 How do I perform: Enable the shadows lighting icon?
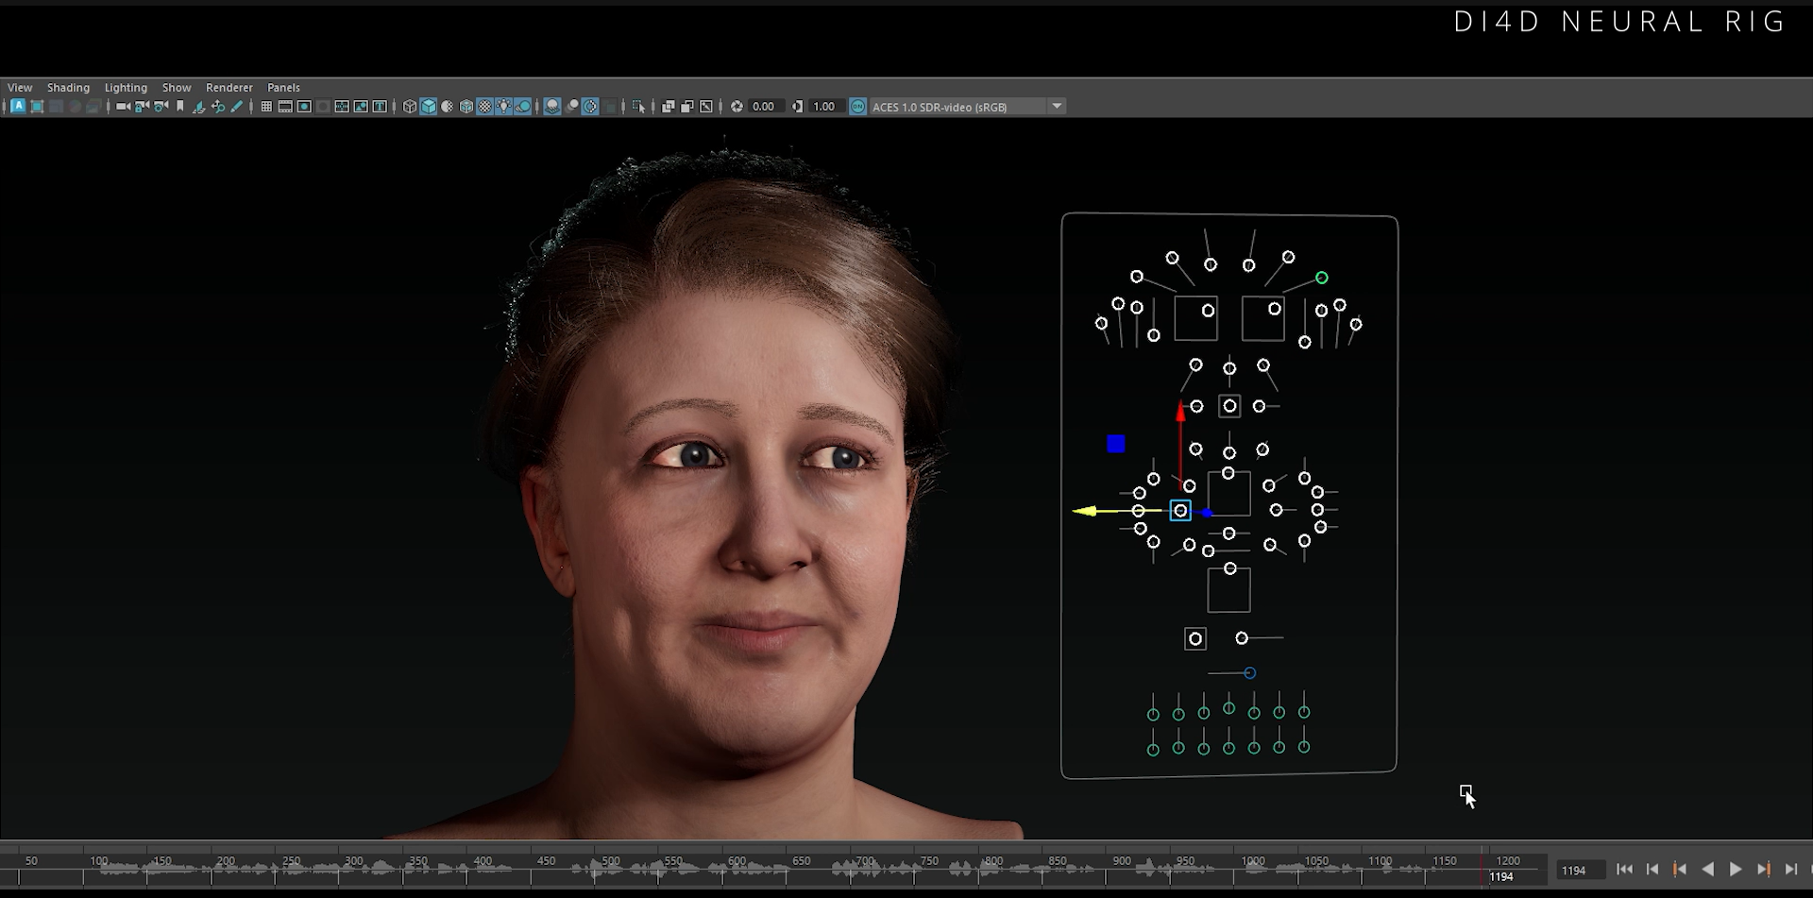pos(551,106)
